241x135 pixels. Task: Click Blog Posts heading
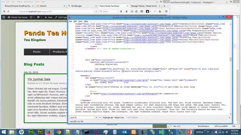[34, 64]
